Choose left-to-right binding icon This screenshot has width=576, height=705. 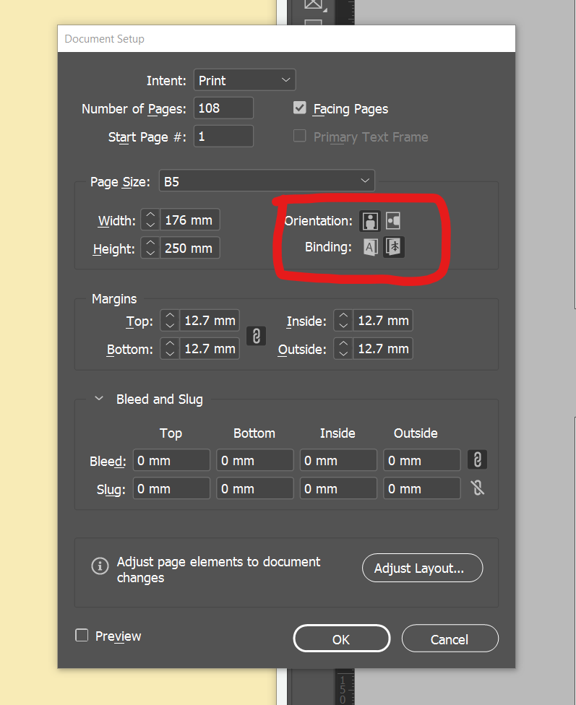(x=370, y=247)
